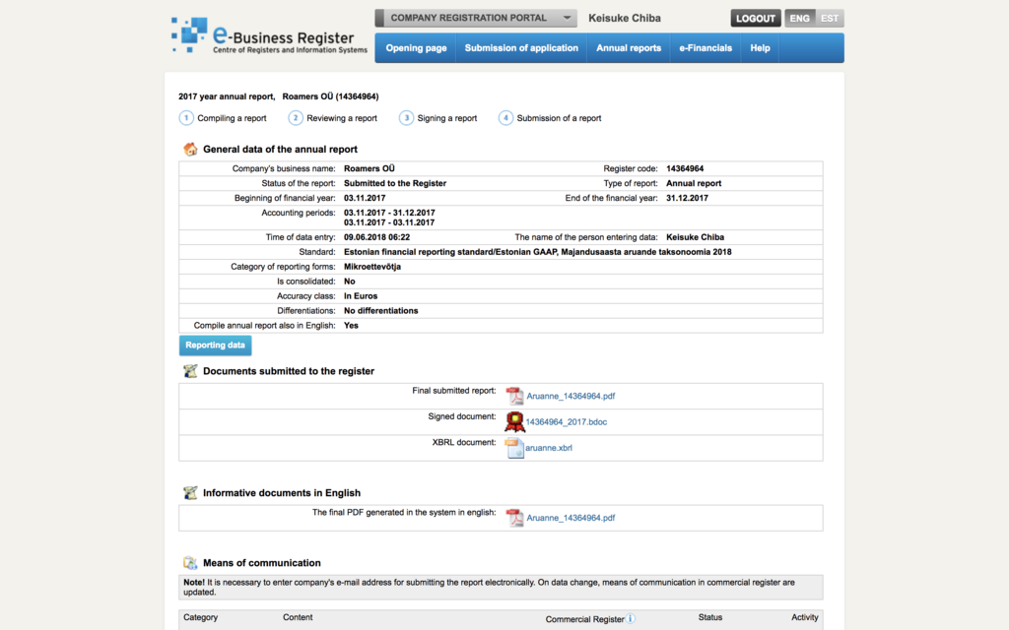Click the user name Keisuke Chiba in header
Screen dimensions: 1009x630
click(x=624, y=18)
